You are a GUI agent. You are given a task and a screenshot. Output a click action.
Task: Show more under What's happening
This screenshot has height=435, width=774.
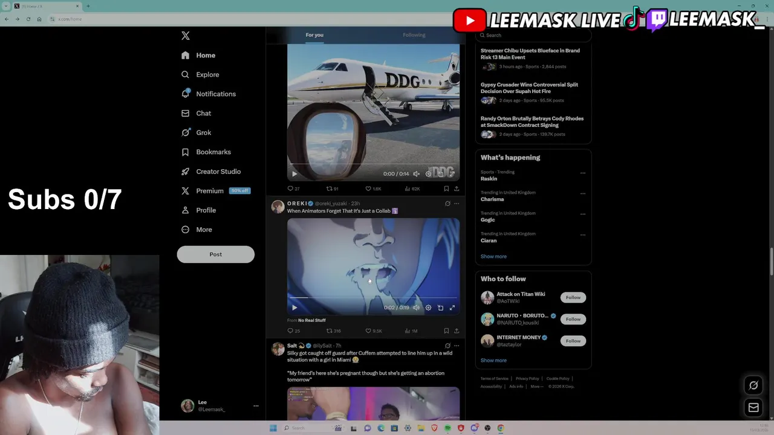493,256
